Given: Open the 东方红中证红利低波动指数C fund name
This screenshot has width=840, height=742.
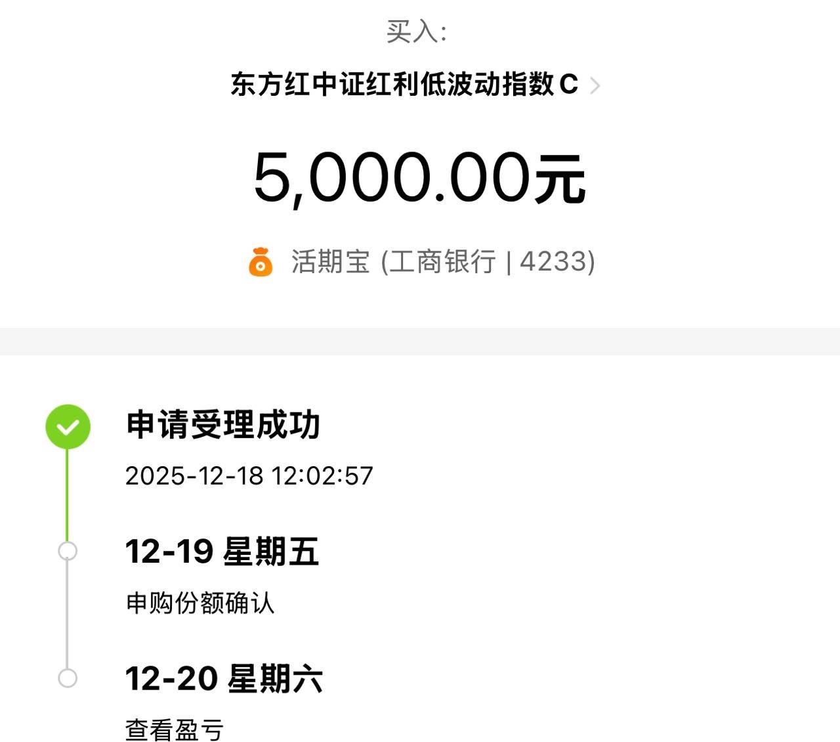Looking at the screenshot, I should 404,85.
